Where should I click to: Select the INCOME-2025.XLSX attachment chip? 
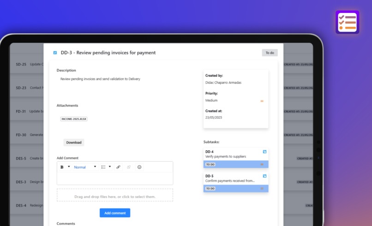coord(74,119)
